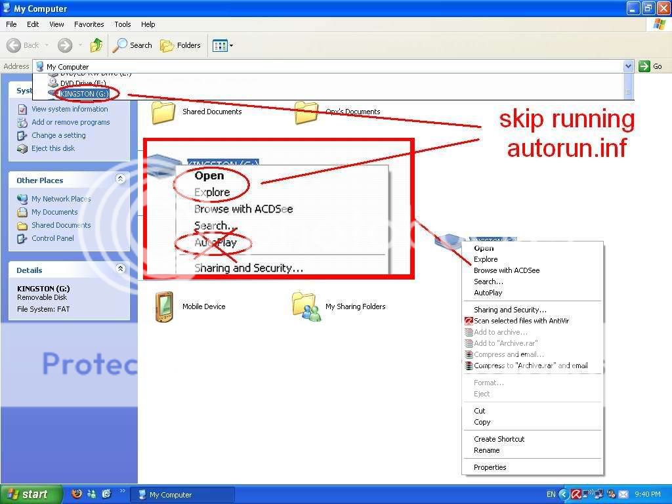This screenshot has width=672, height=504.
Task: Open the Views dropdown in toolbar
Action: click(222, 45)
